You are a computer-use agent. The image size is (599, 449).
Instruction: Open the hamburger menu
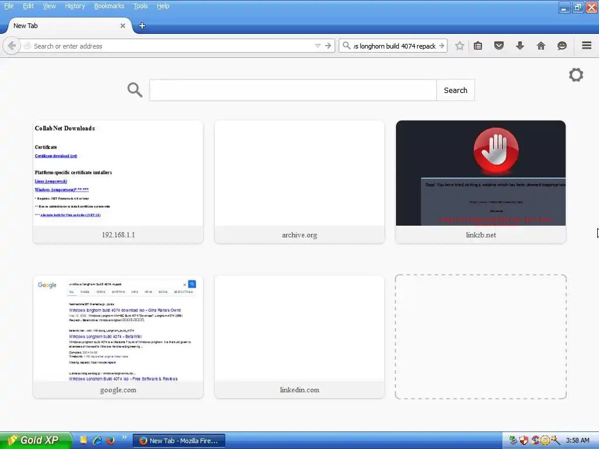(587, 46)
